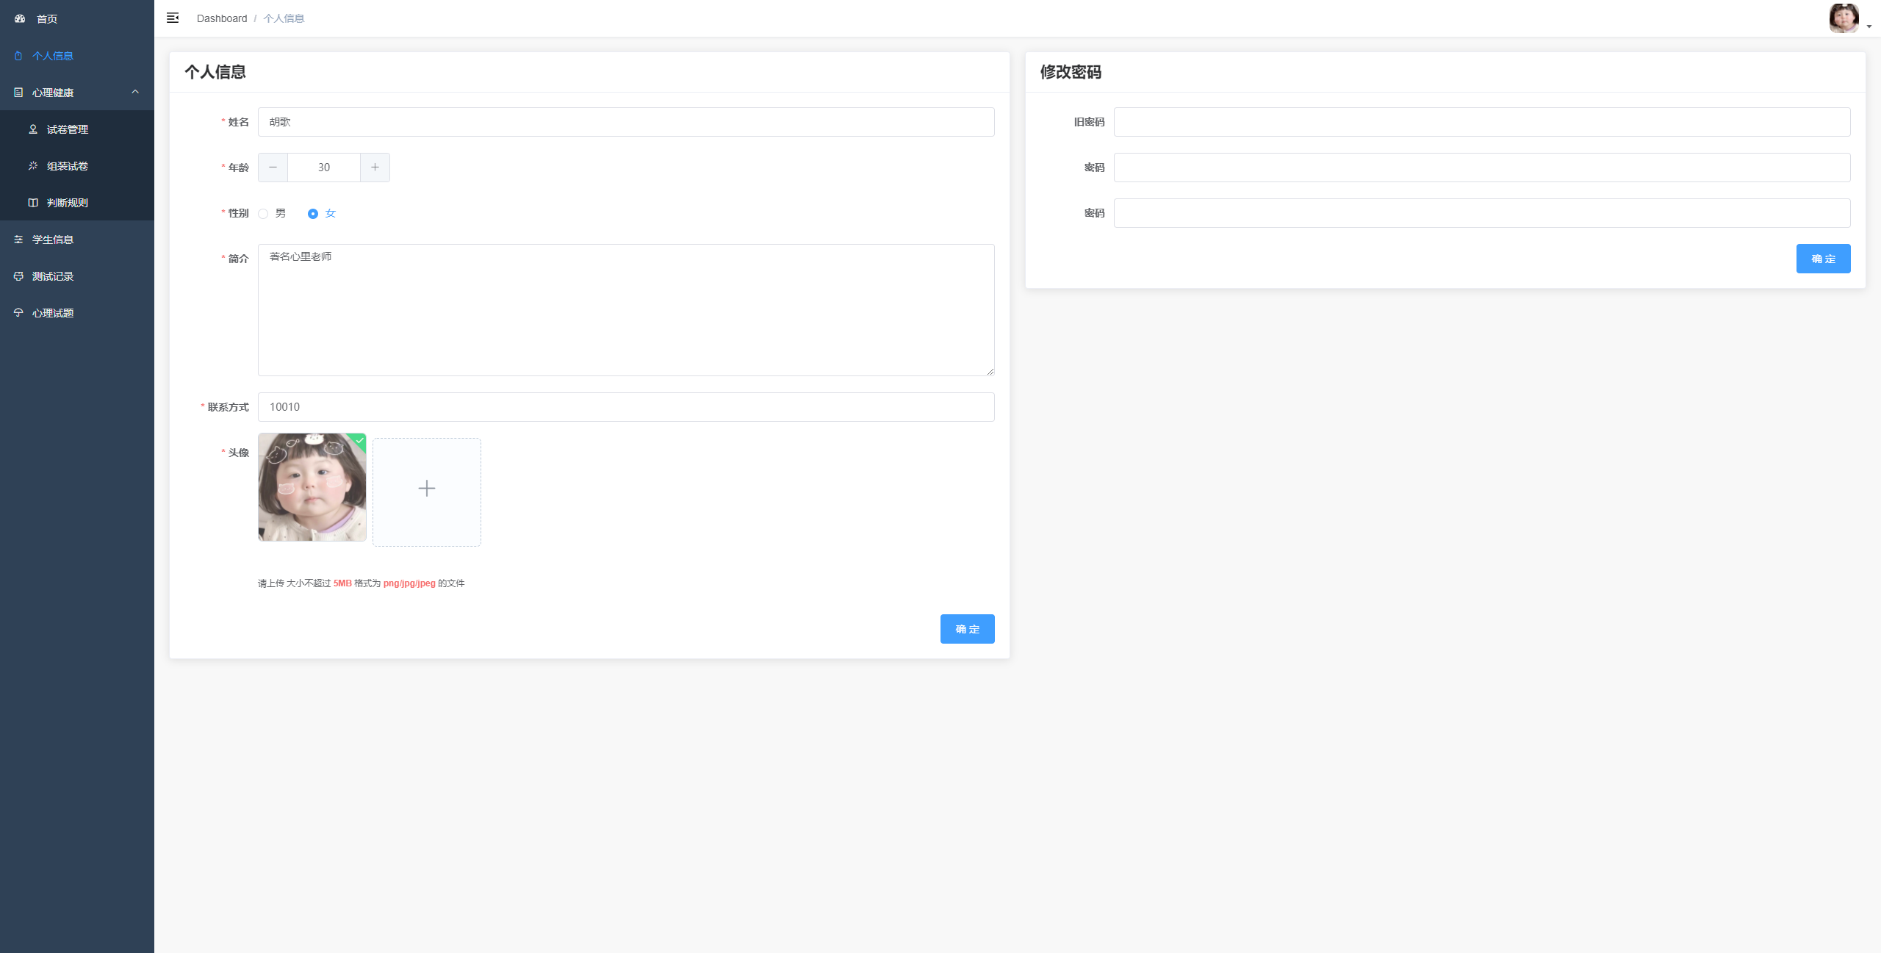Screen dimensions: 1881x953
Task: Click the 个人信息 breadcrumb text
Action: click(x=284, y=18)
